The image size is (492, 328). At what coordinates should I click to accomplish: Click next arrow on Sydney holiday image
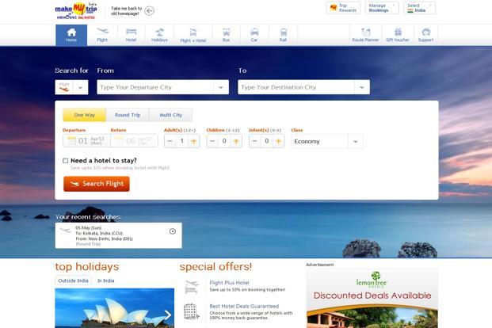[x=168, y=315]
